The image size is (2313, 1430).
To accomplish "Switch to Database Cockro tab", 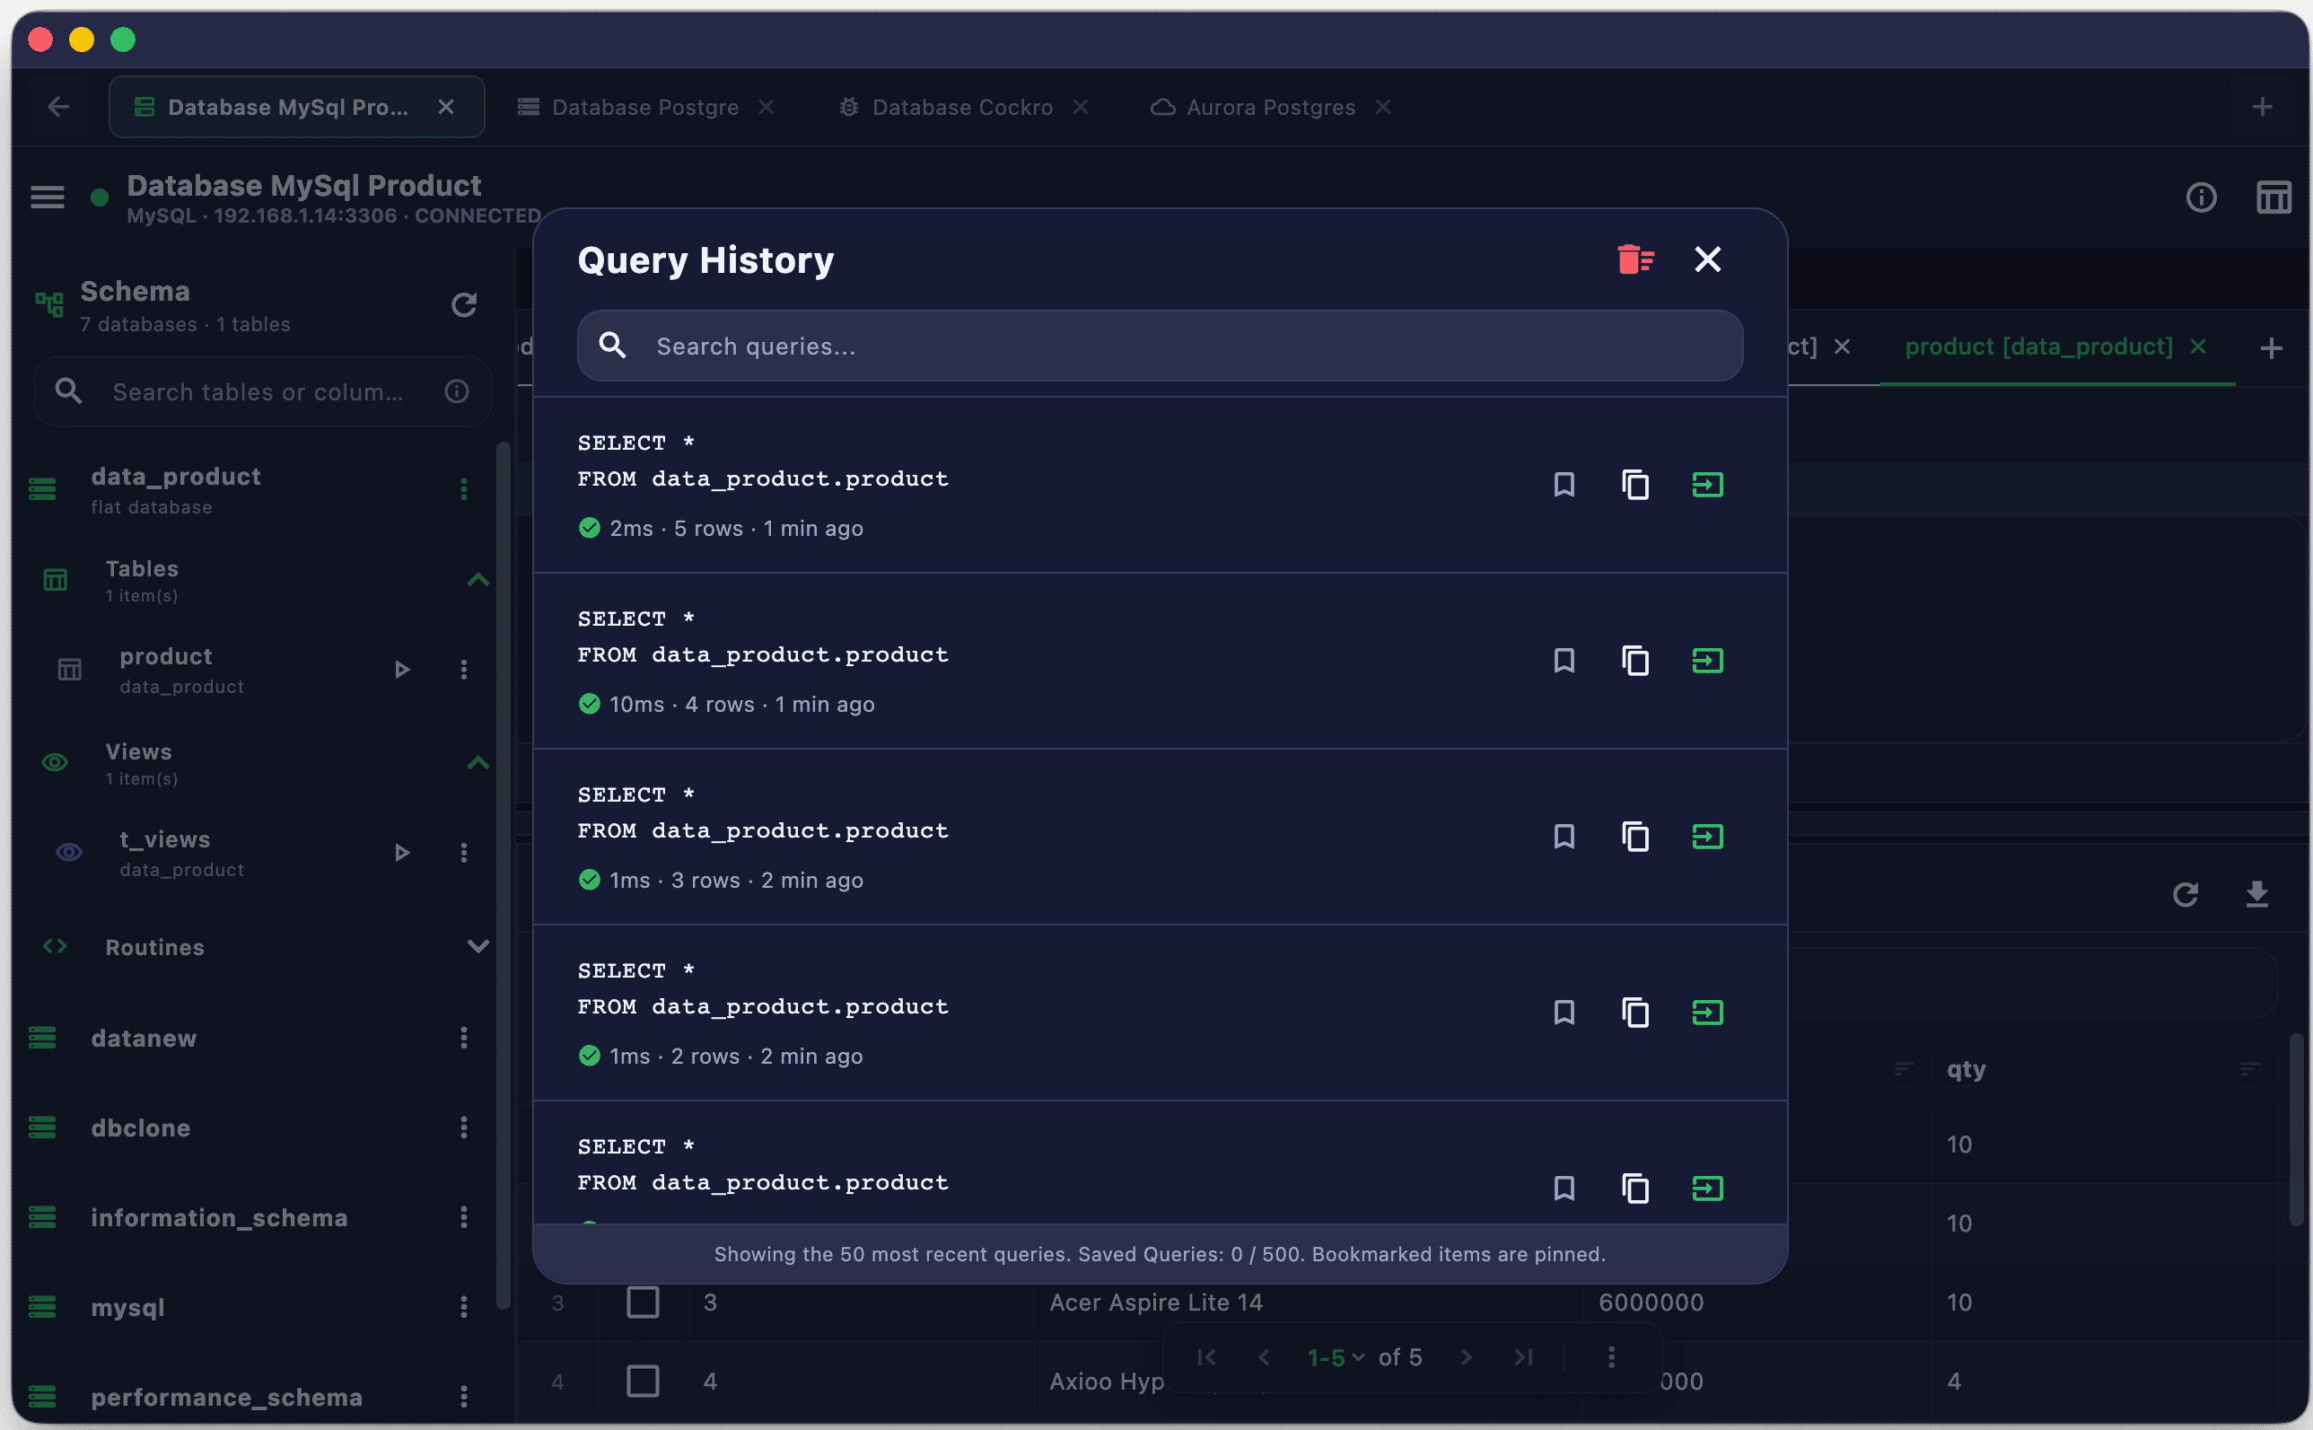I will click(963, 107).
